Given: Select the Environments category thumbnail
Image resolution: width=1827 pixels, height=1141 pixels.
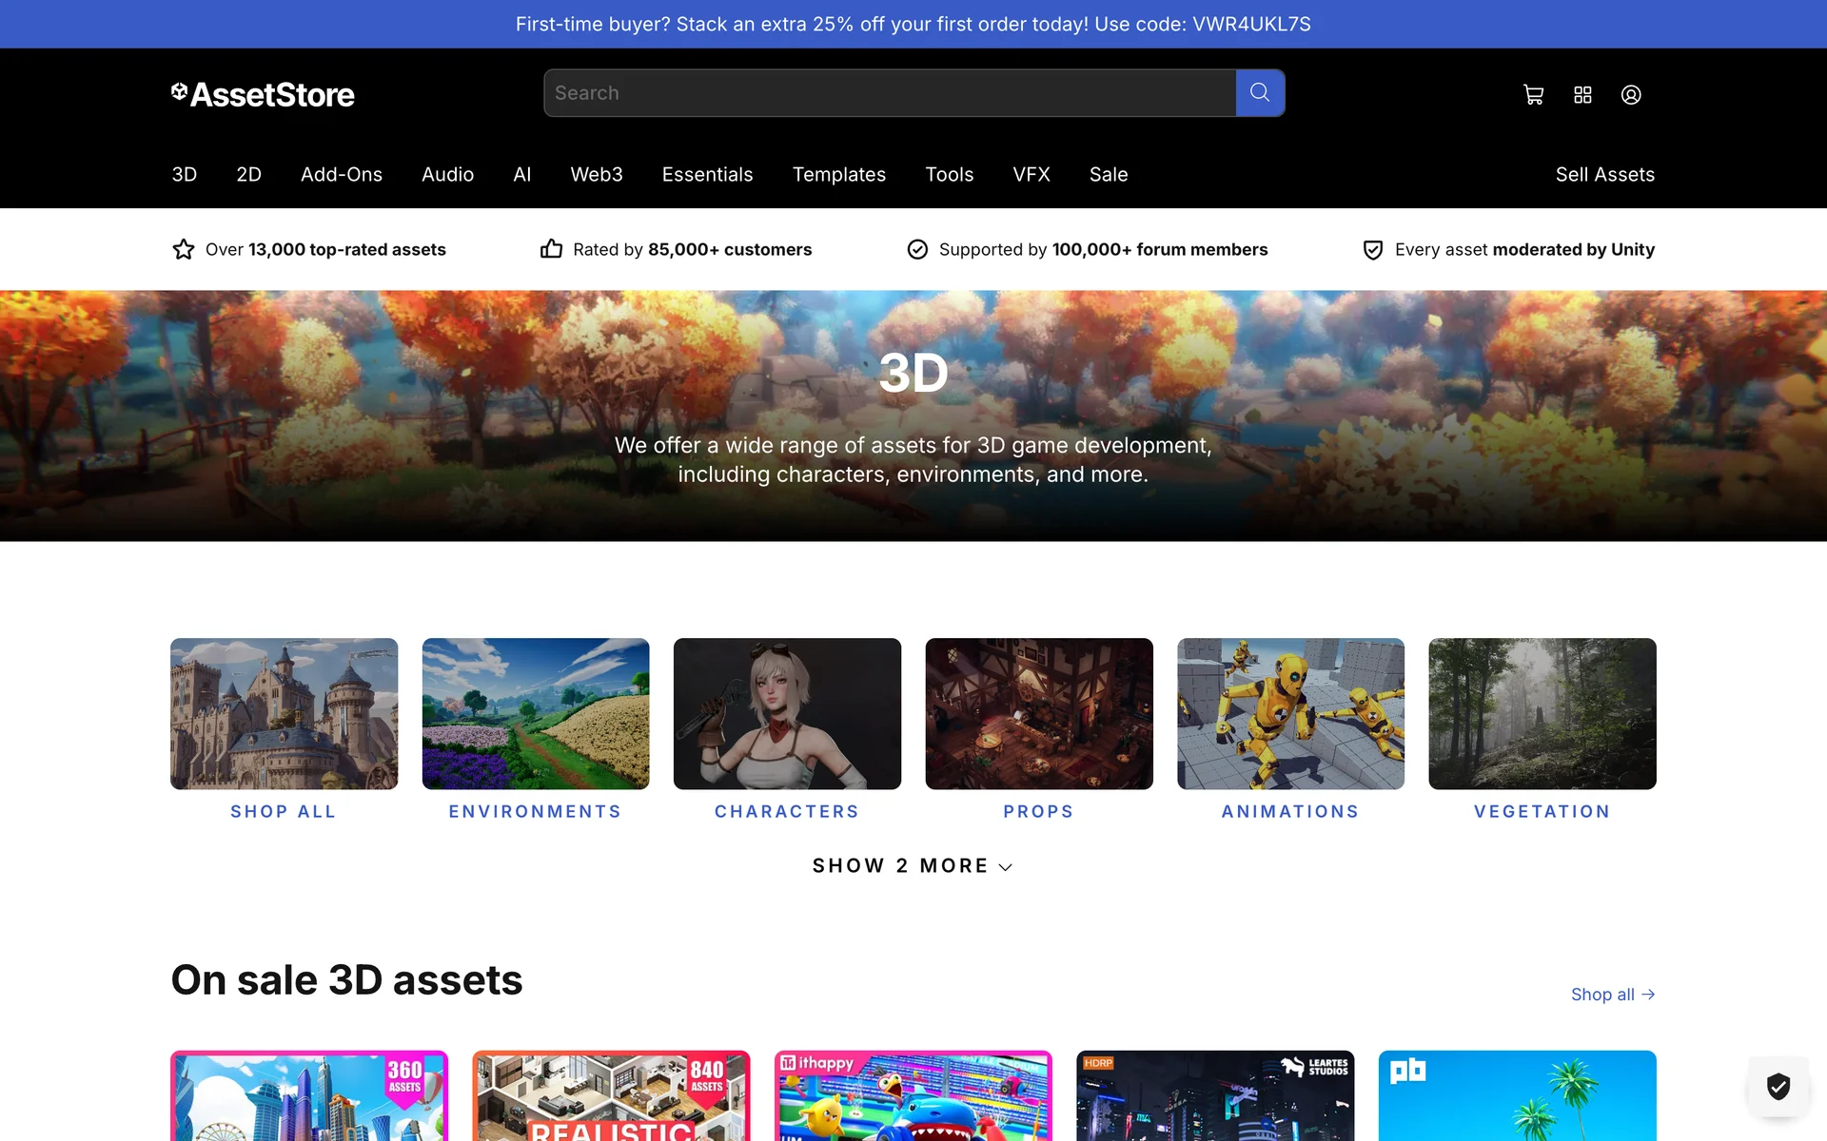Looking at the screenshot, I should tap(536, 713).
